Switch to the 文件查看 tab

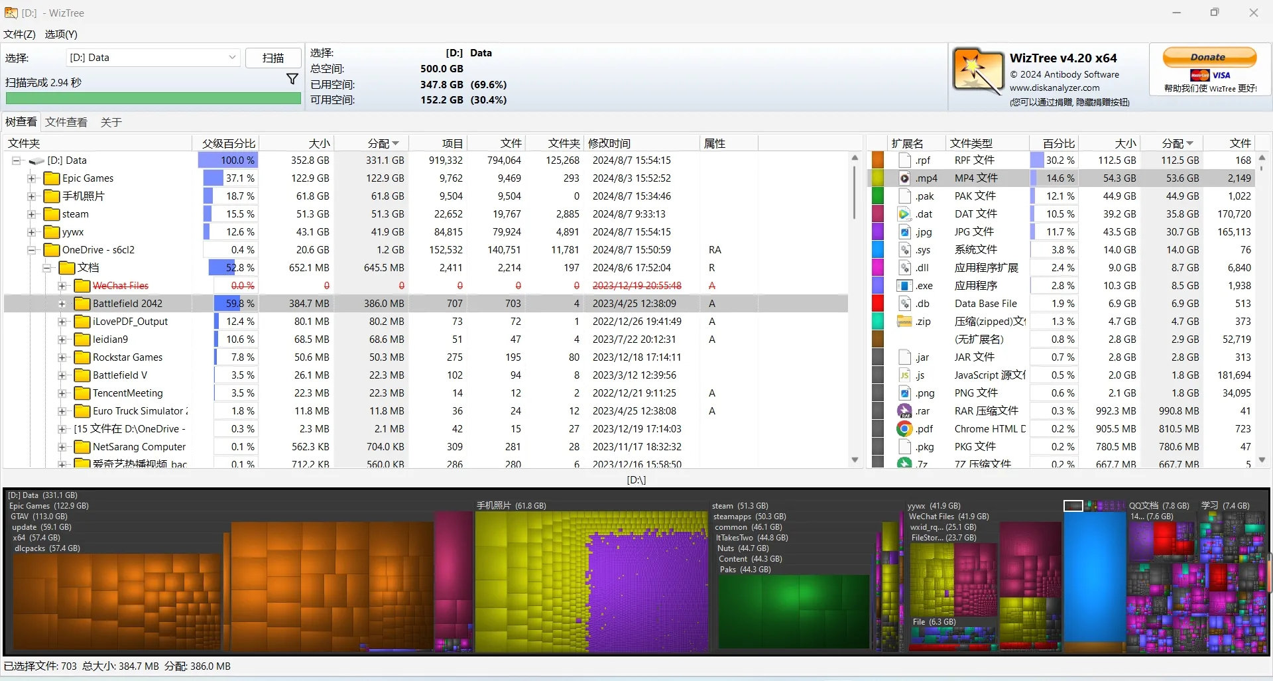(66, 122)
